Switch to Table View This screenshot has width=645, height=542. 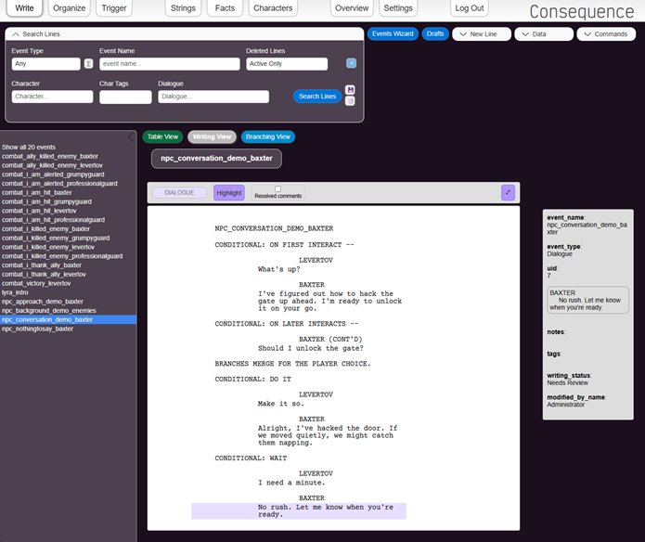point(162,136)
